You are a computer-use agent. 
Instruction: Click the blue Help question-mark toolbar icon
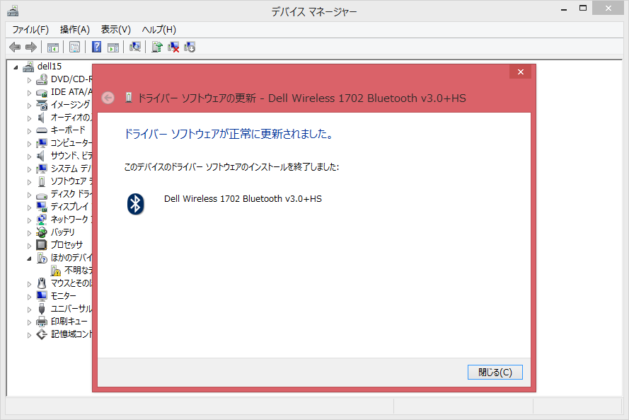(96, 47)
